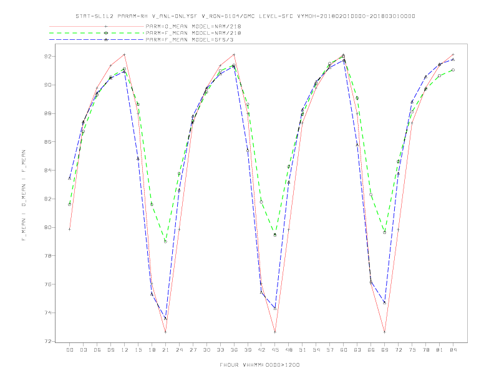494x381 pixels.
Task: Click y-axis tick label 90
Action: (x=48, y=85)
